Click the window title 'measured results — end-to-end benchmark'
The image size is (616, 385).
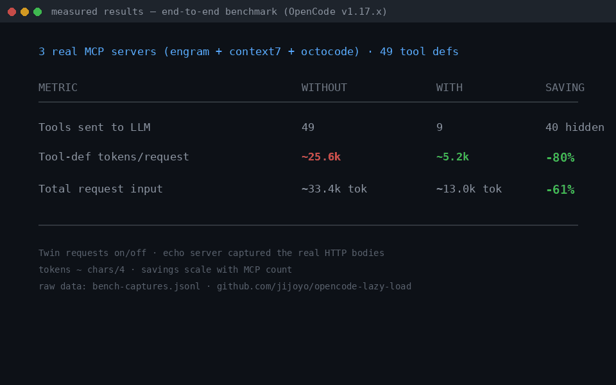[164, 12]
